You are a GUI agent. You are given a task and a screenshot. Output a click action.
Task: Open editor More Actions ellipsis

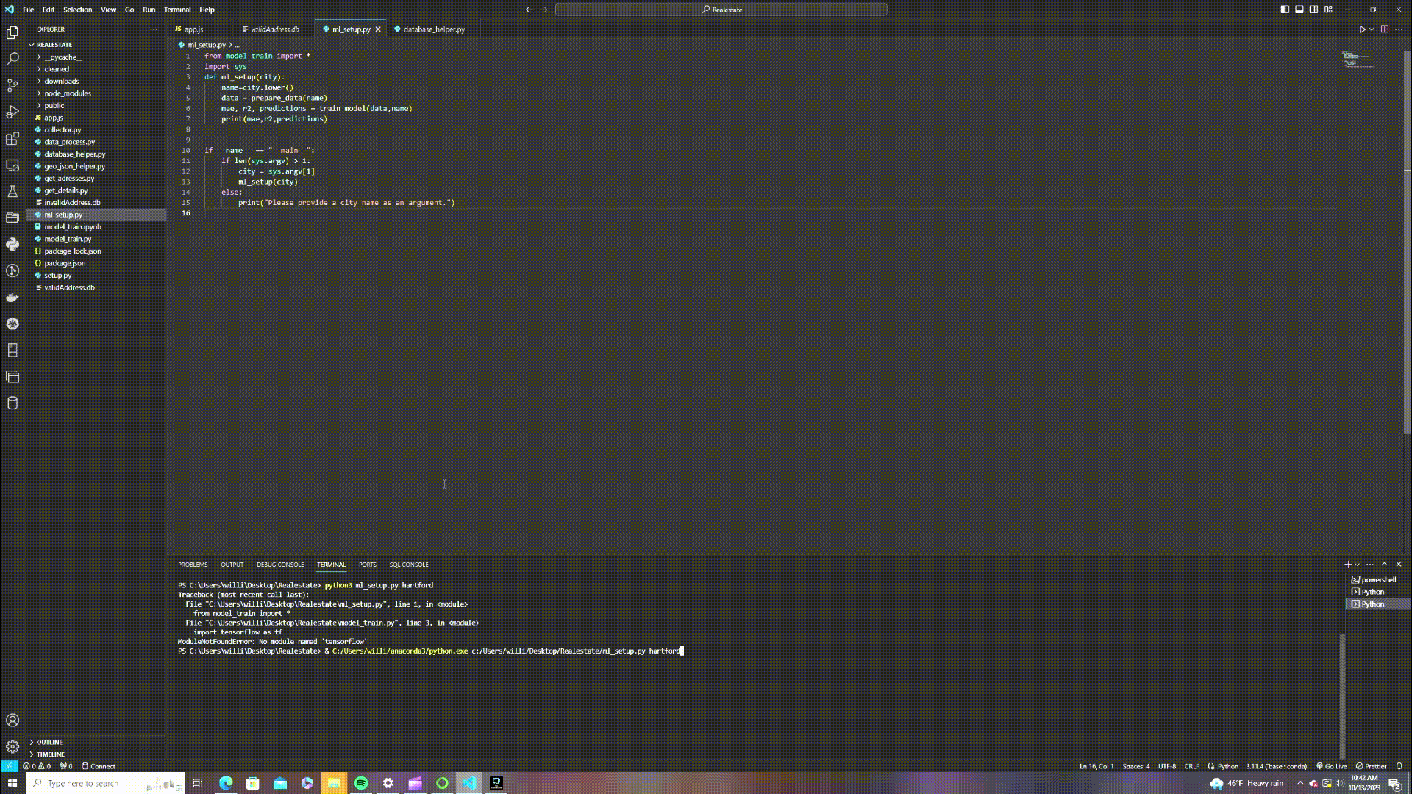click(1399, 29)
